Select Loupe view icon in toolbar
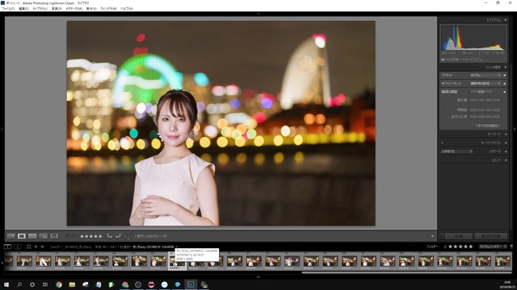The height and width of the screenshot is (290, 517). (22, 236)
